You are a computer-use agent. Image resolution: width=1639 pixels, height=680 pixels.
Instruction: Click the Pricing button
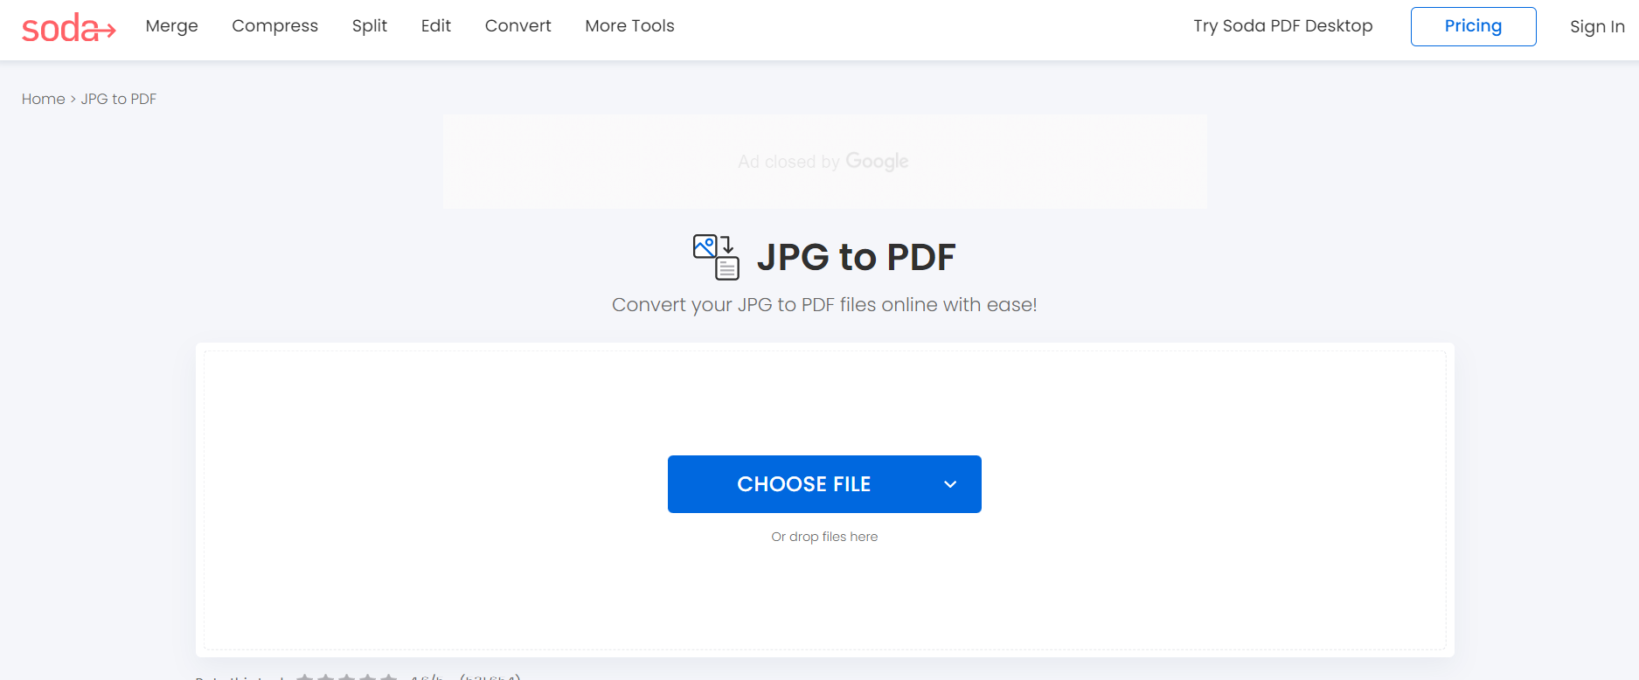(x=1474, y=26)
